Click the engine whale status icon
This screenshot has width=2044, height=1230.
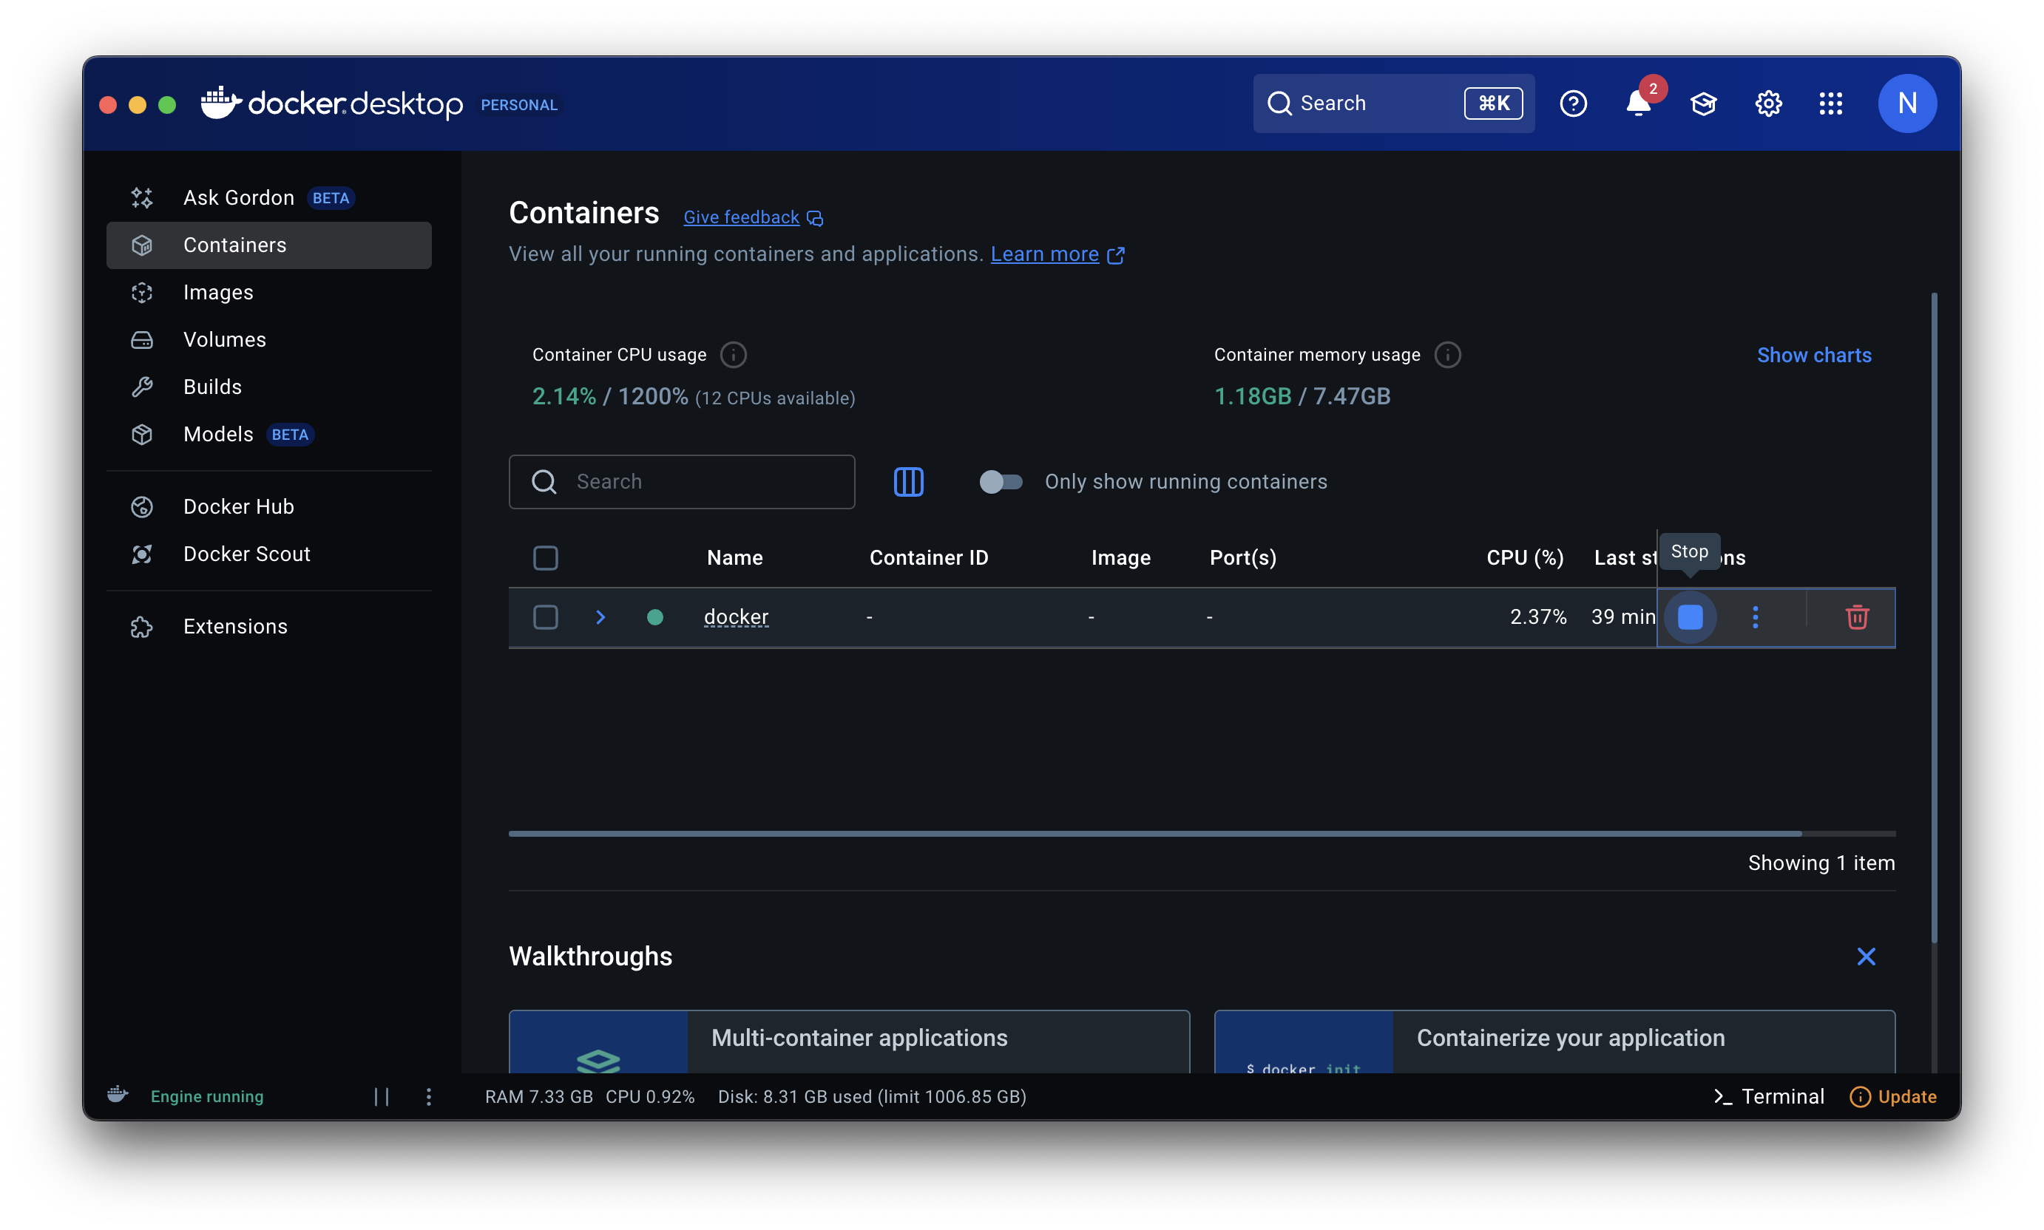coord(118,1095)
